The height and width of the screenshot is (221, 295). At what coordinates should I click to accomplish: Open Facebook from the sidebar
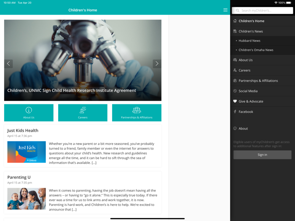pos(263,112)
